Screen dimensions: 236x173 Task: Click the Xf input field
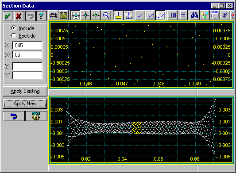point(27,55)
